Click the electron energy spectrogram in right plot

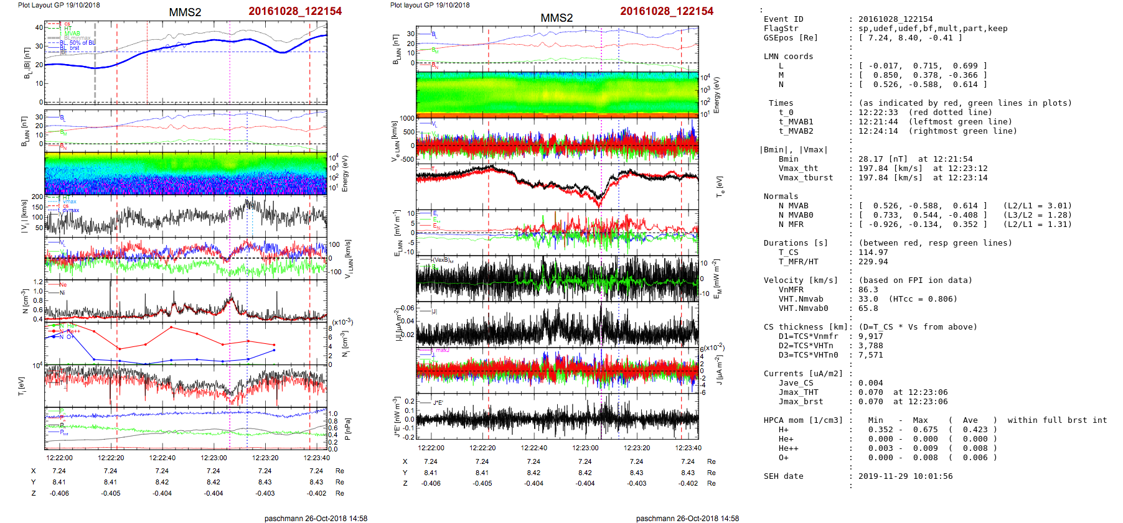[x=557, y=93]
